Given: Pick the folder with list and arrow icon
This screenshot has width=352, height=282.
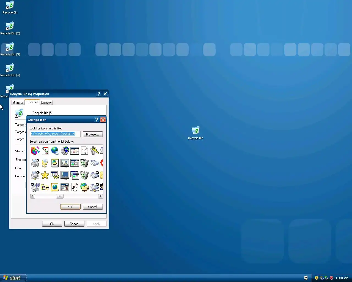Looking at the screenshot, I should [x=45, y=187].
